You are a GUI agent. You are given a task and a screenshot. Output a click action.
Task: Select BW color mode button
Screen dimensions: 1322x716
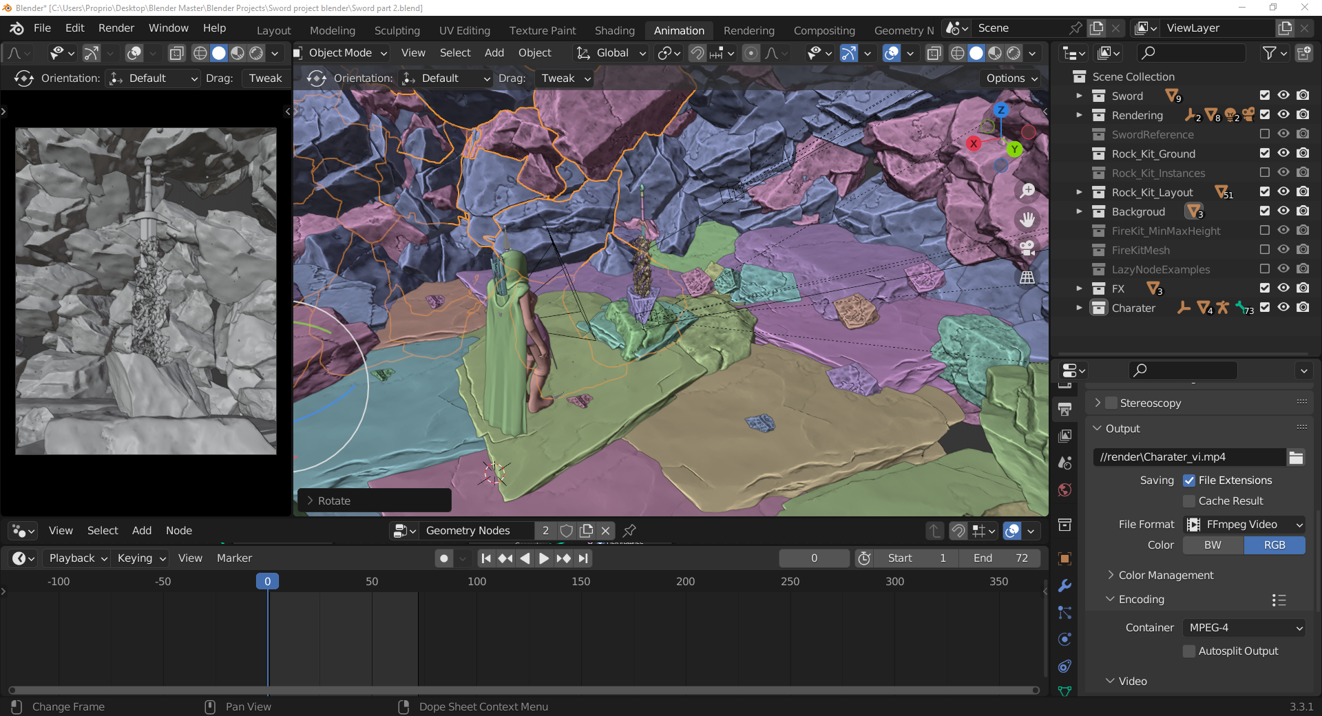point(1213,545)
